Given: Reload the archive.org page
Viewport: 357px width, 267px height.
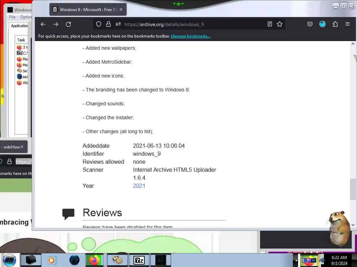Looking at the screenshot, I should coord(68,24).
